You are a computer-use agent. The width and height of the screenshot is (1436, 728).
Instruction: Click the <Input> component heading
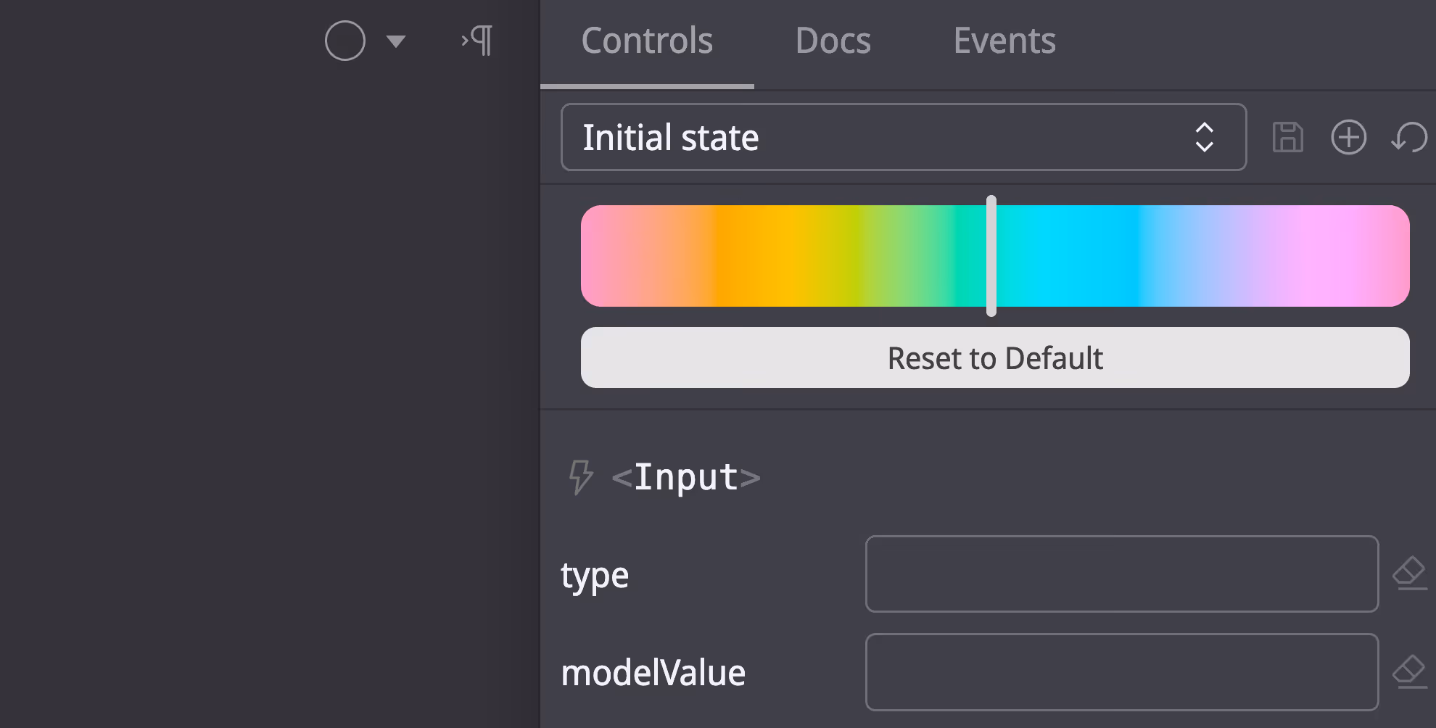click(x=685, y=477)
